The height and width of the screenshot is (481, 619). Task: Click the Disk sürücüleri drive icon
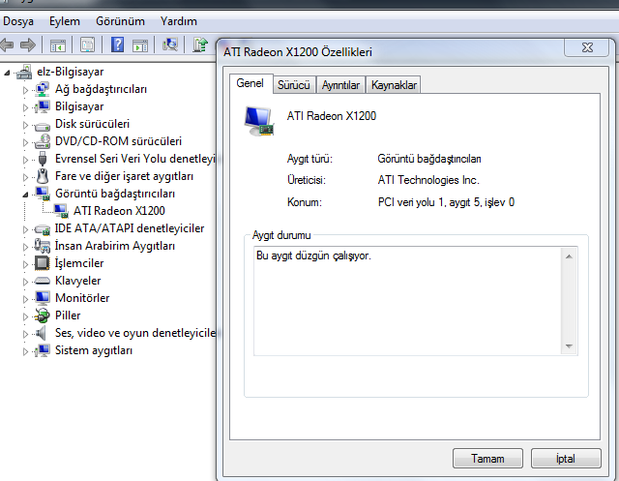[43, 127]
